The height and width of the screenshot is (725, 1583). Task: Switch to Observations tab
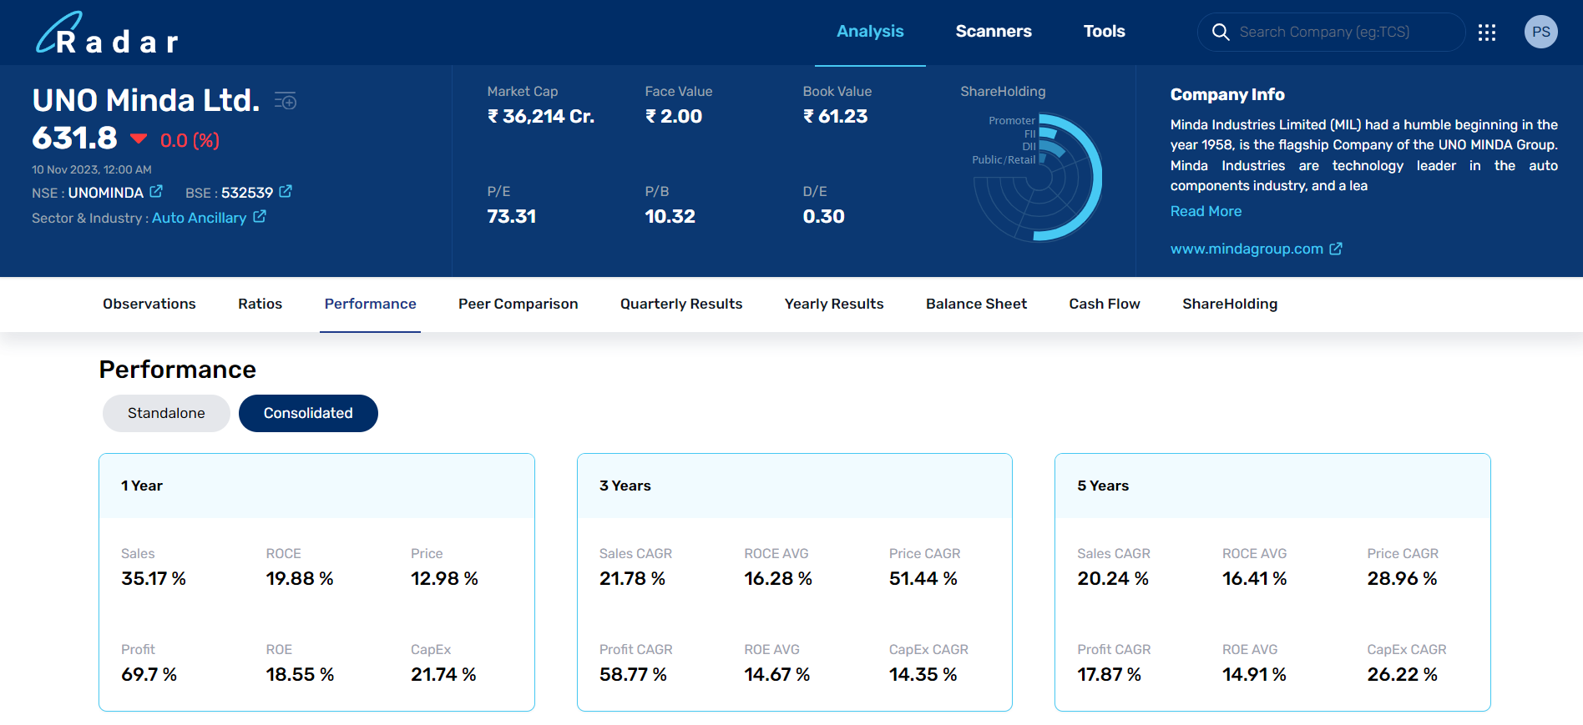pos(149,304)
